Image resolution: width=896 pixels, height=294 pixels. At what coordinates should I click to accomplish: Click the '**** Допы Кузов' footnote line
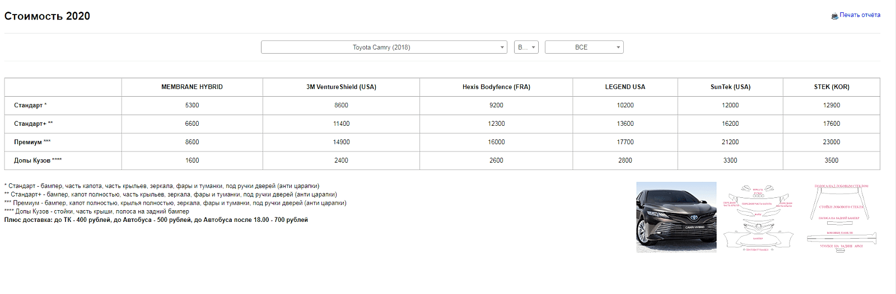click(x=97, y=211)
